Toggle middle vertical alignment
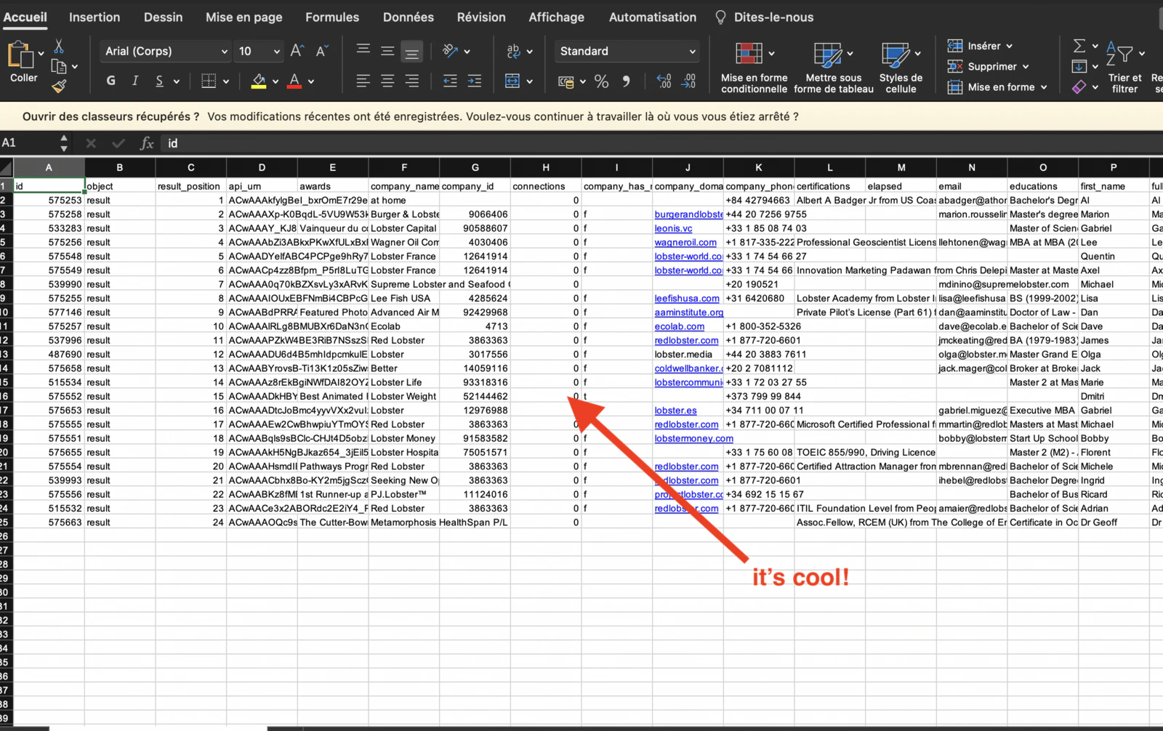The width and height of the screenshot is (1163, 731). coord(387,51)
